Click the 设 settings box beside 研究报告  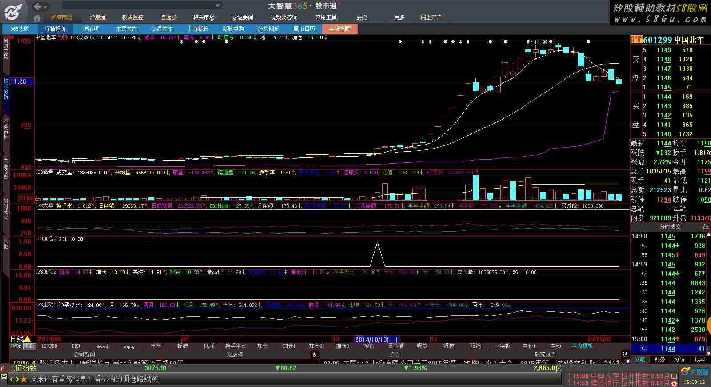pyautogui.click(x=625, y=355)
